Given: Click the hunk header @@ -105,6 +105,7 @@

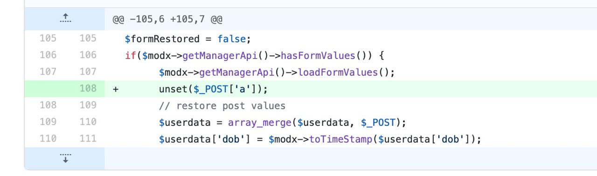Looking at the screenshot, I should (x=167, y=20).
